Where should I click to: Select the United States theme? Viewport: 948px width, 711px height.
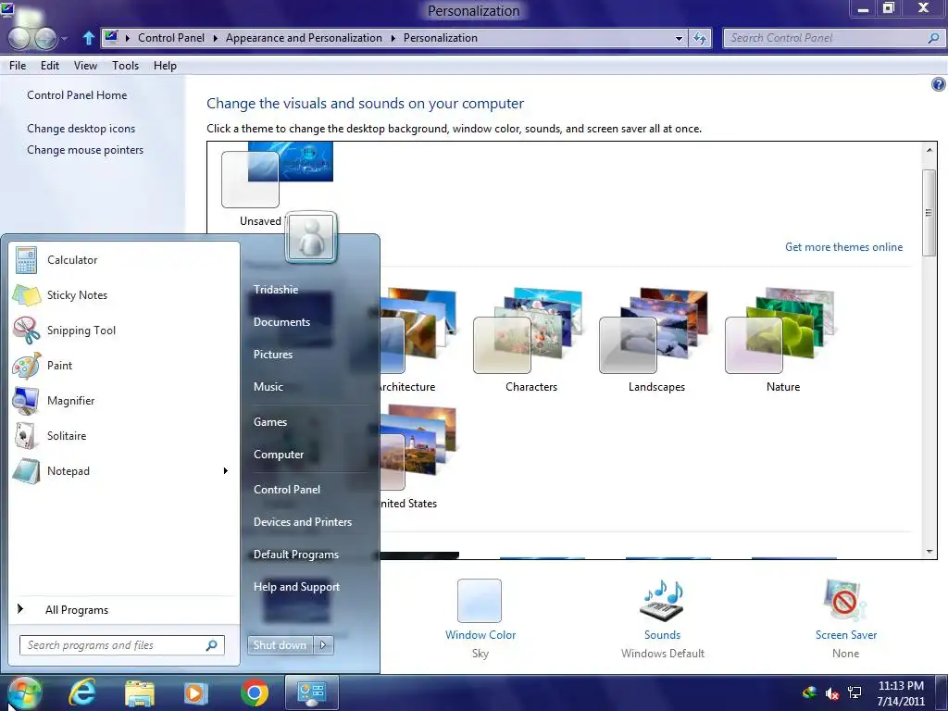[418, 457]
